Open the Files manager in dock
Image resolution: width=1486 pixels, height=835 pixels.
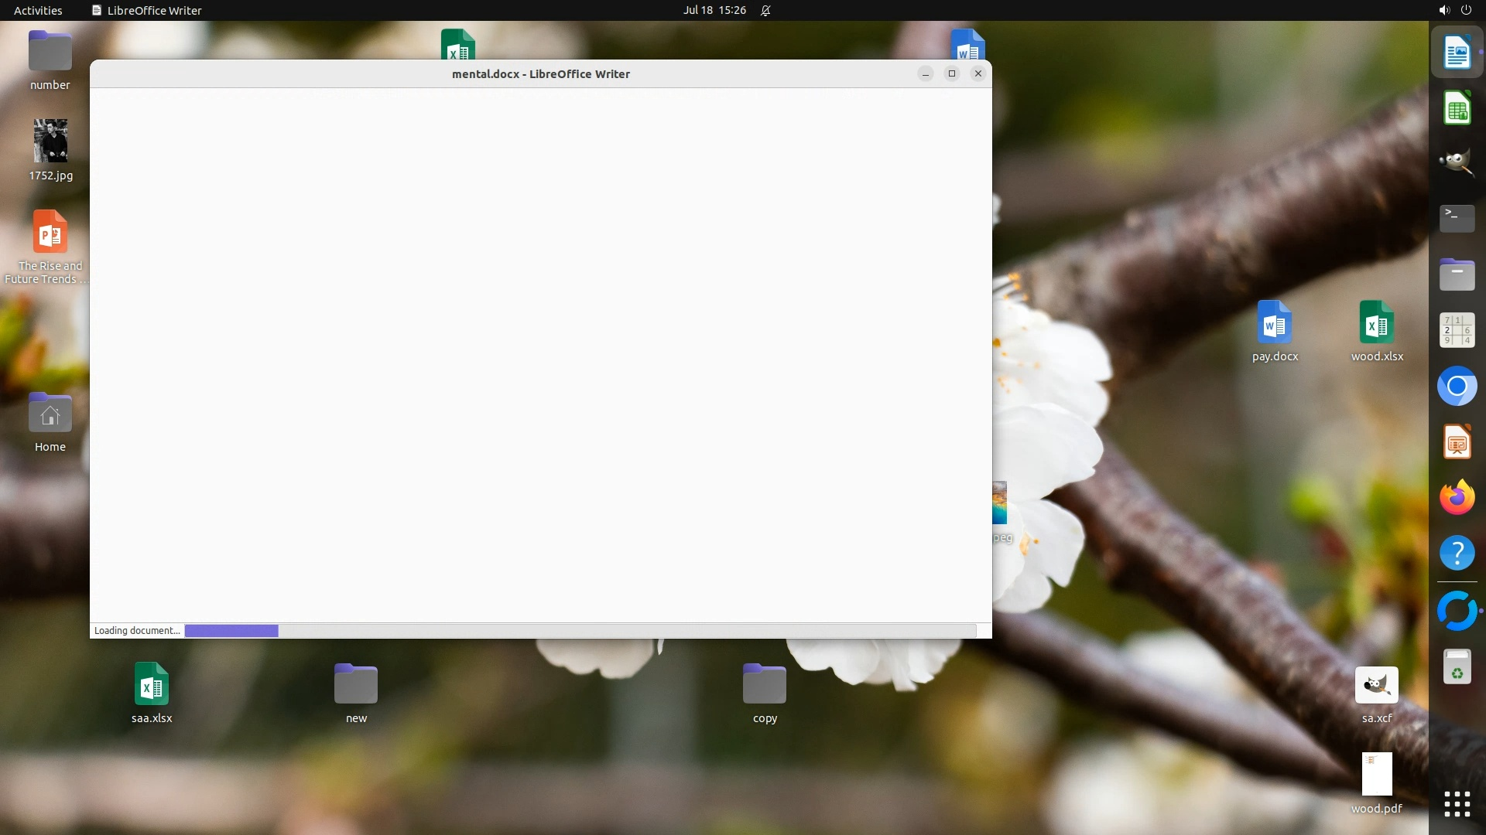pyautogui.click(x=1457, y=274)
